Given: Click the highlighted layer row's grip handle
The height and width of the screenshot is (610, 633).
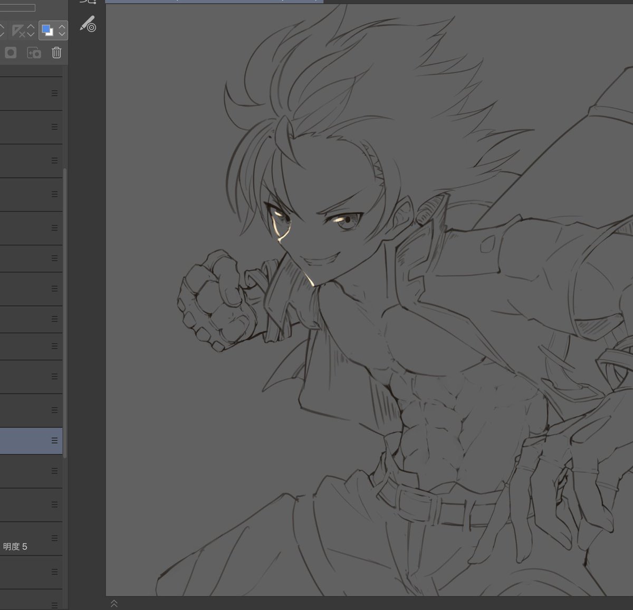Looking at the screenshot, I should click(54, 441).
